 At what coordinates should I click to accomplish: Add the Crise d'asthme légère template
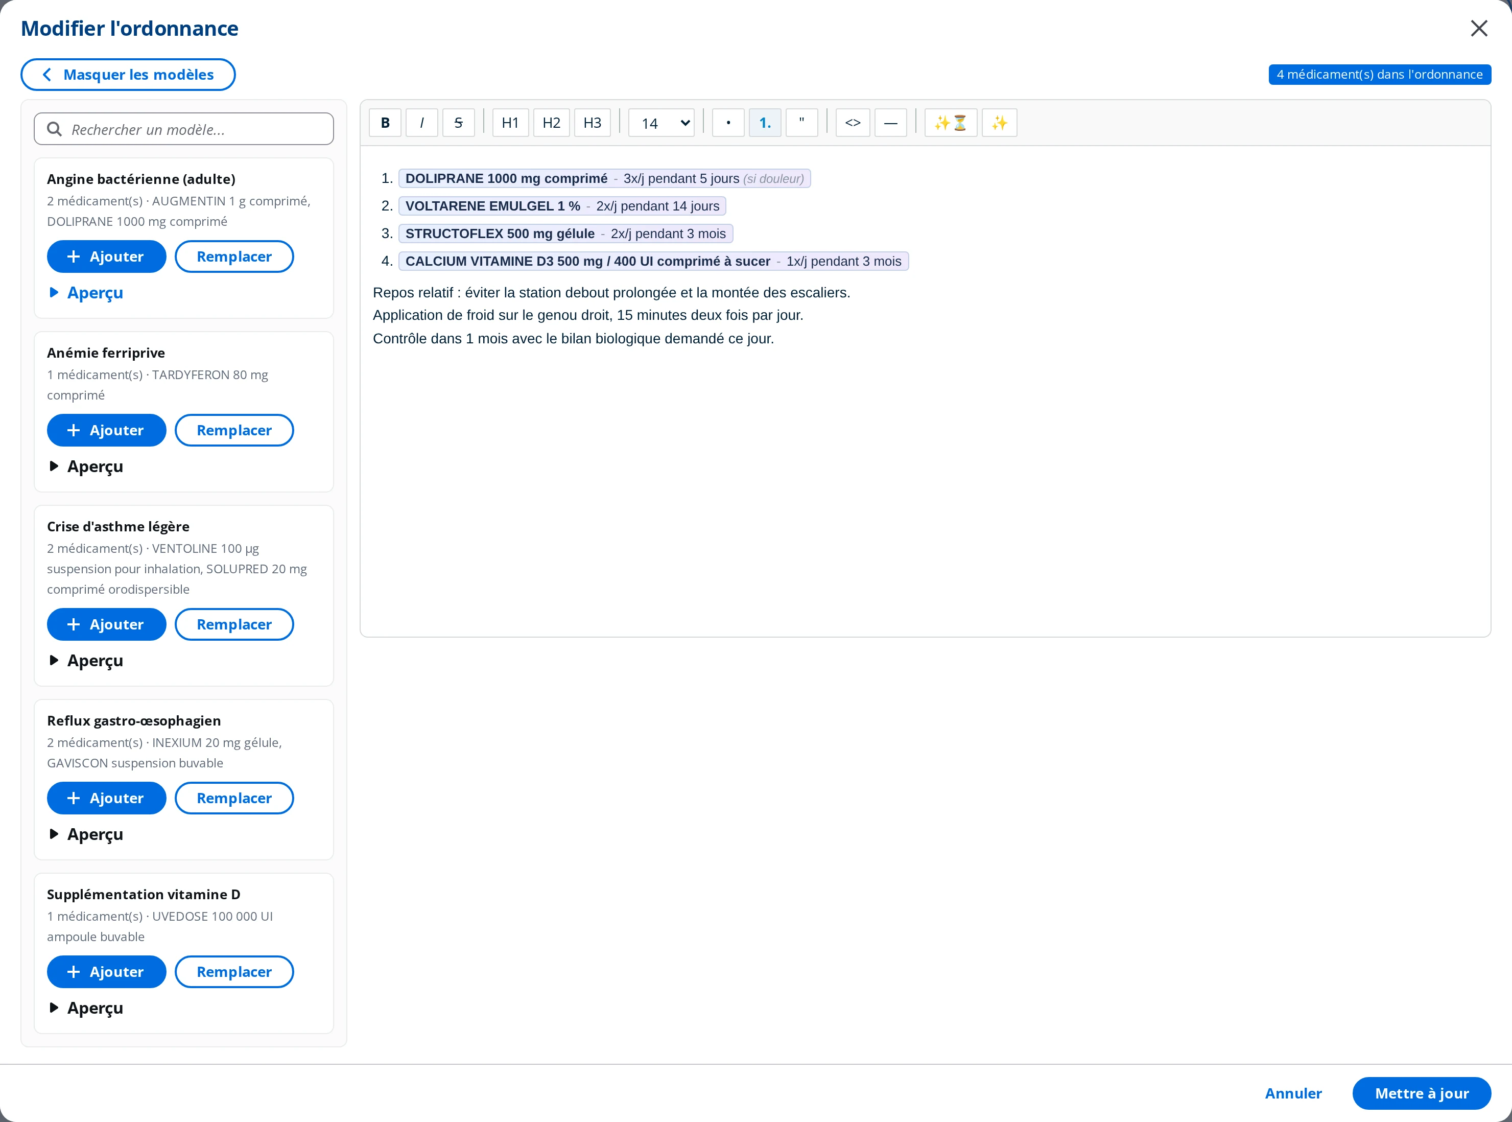pos(107,625)
